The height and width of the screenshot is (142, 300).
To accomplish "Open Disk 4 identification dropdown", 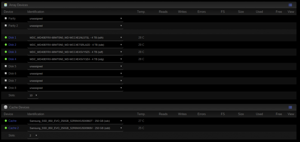I will pos(75,59).
